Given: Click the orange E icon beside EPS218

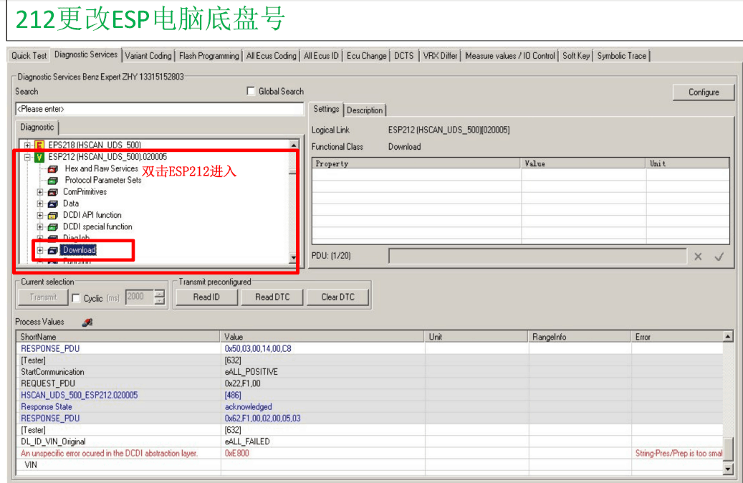Looking at the screenshot, I should tap(39, 145).
